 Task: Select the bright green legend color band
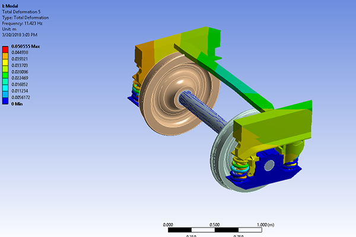pos(5,75)
